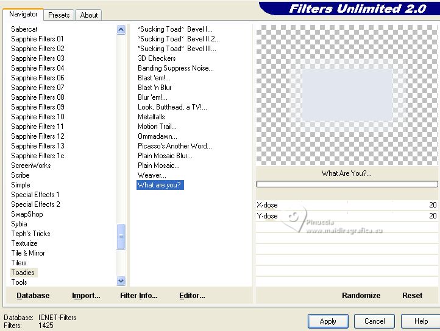Select Sapphire Filters 11

[x=37, y=127]
